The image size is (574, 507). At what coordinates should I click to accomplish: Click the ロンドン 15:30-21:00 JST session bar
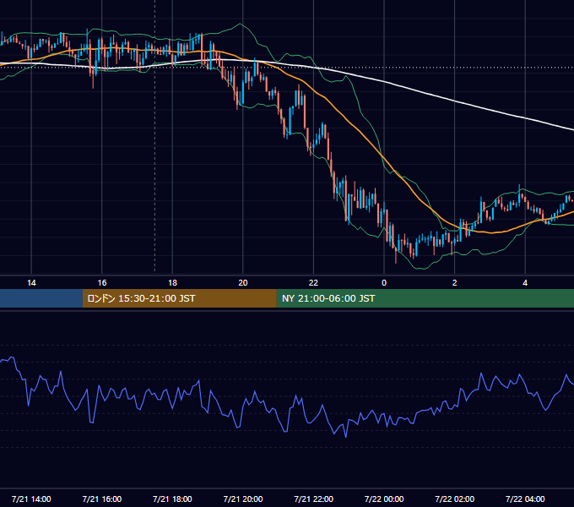tap(179, 298)
